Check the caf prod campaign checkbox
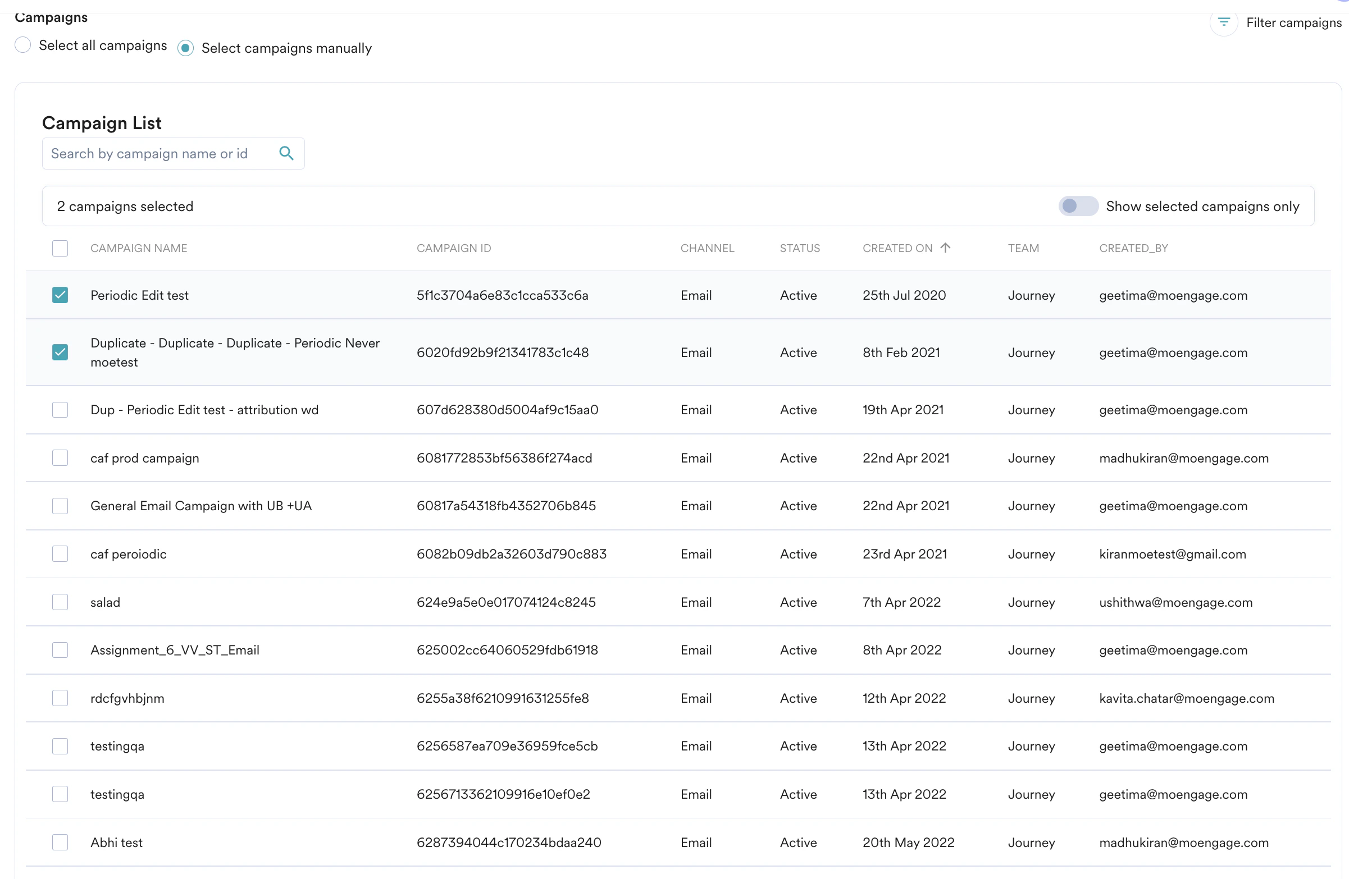The height and width of the screenshot is (879, 1349). 60,457
